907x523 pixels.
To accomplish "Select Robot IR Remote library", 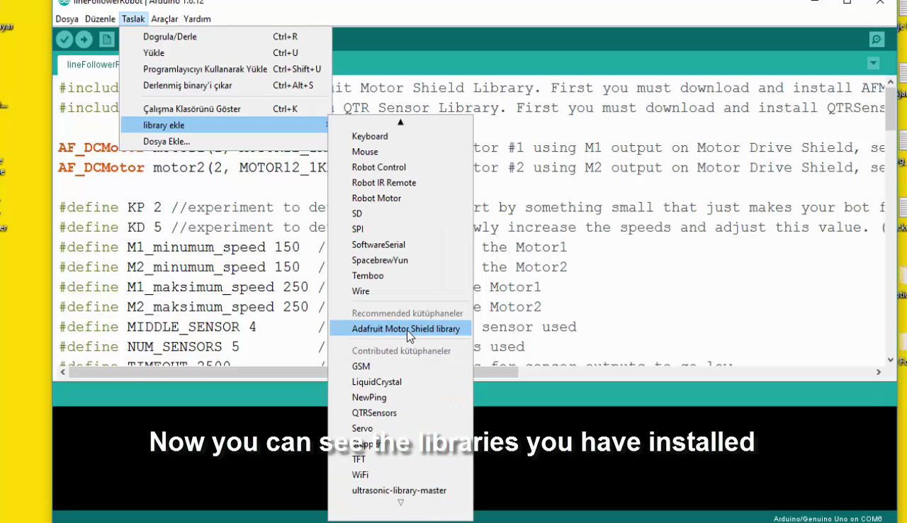I will [400, 183].
